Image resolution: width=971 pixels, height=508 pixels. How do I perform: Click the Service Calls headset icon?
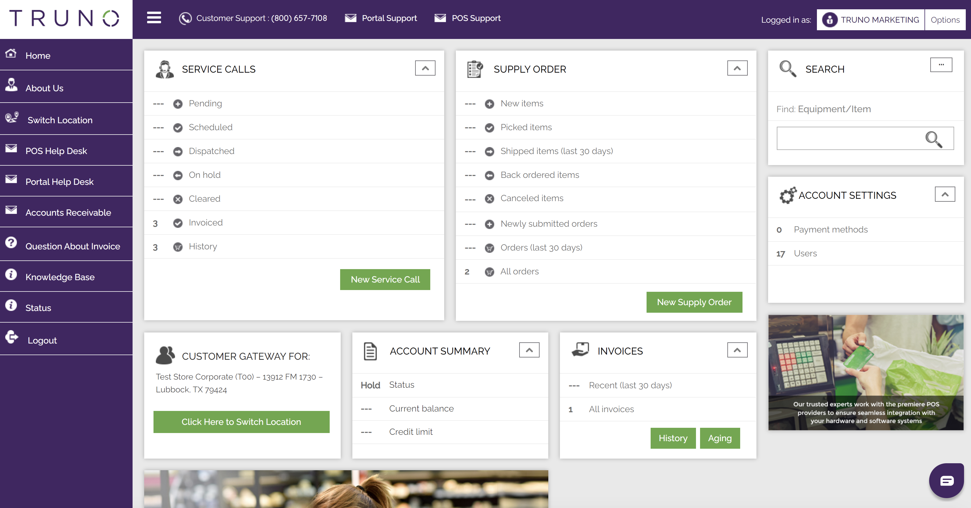click(165, 69)
